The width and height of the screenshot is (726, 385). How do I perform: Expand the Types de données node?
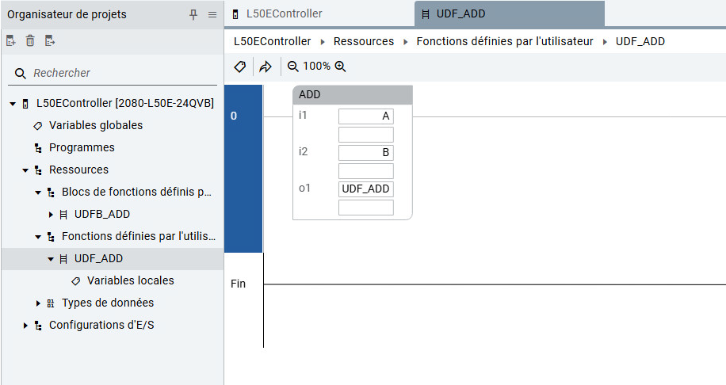[x=38, y=303]
